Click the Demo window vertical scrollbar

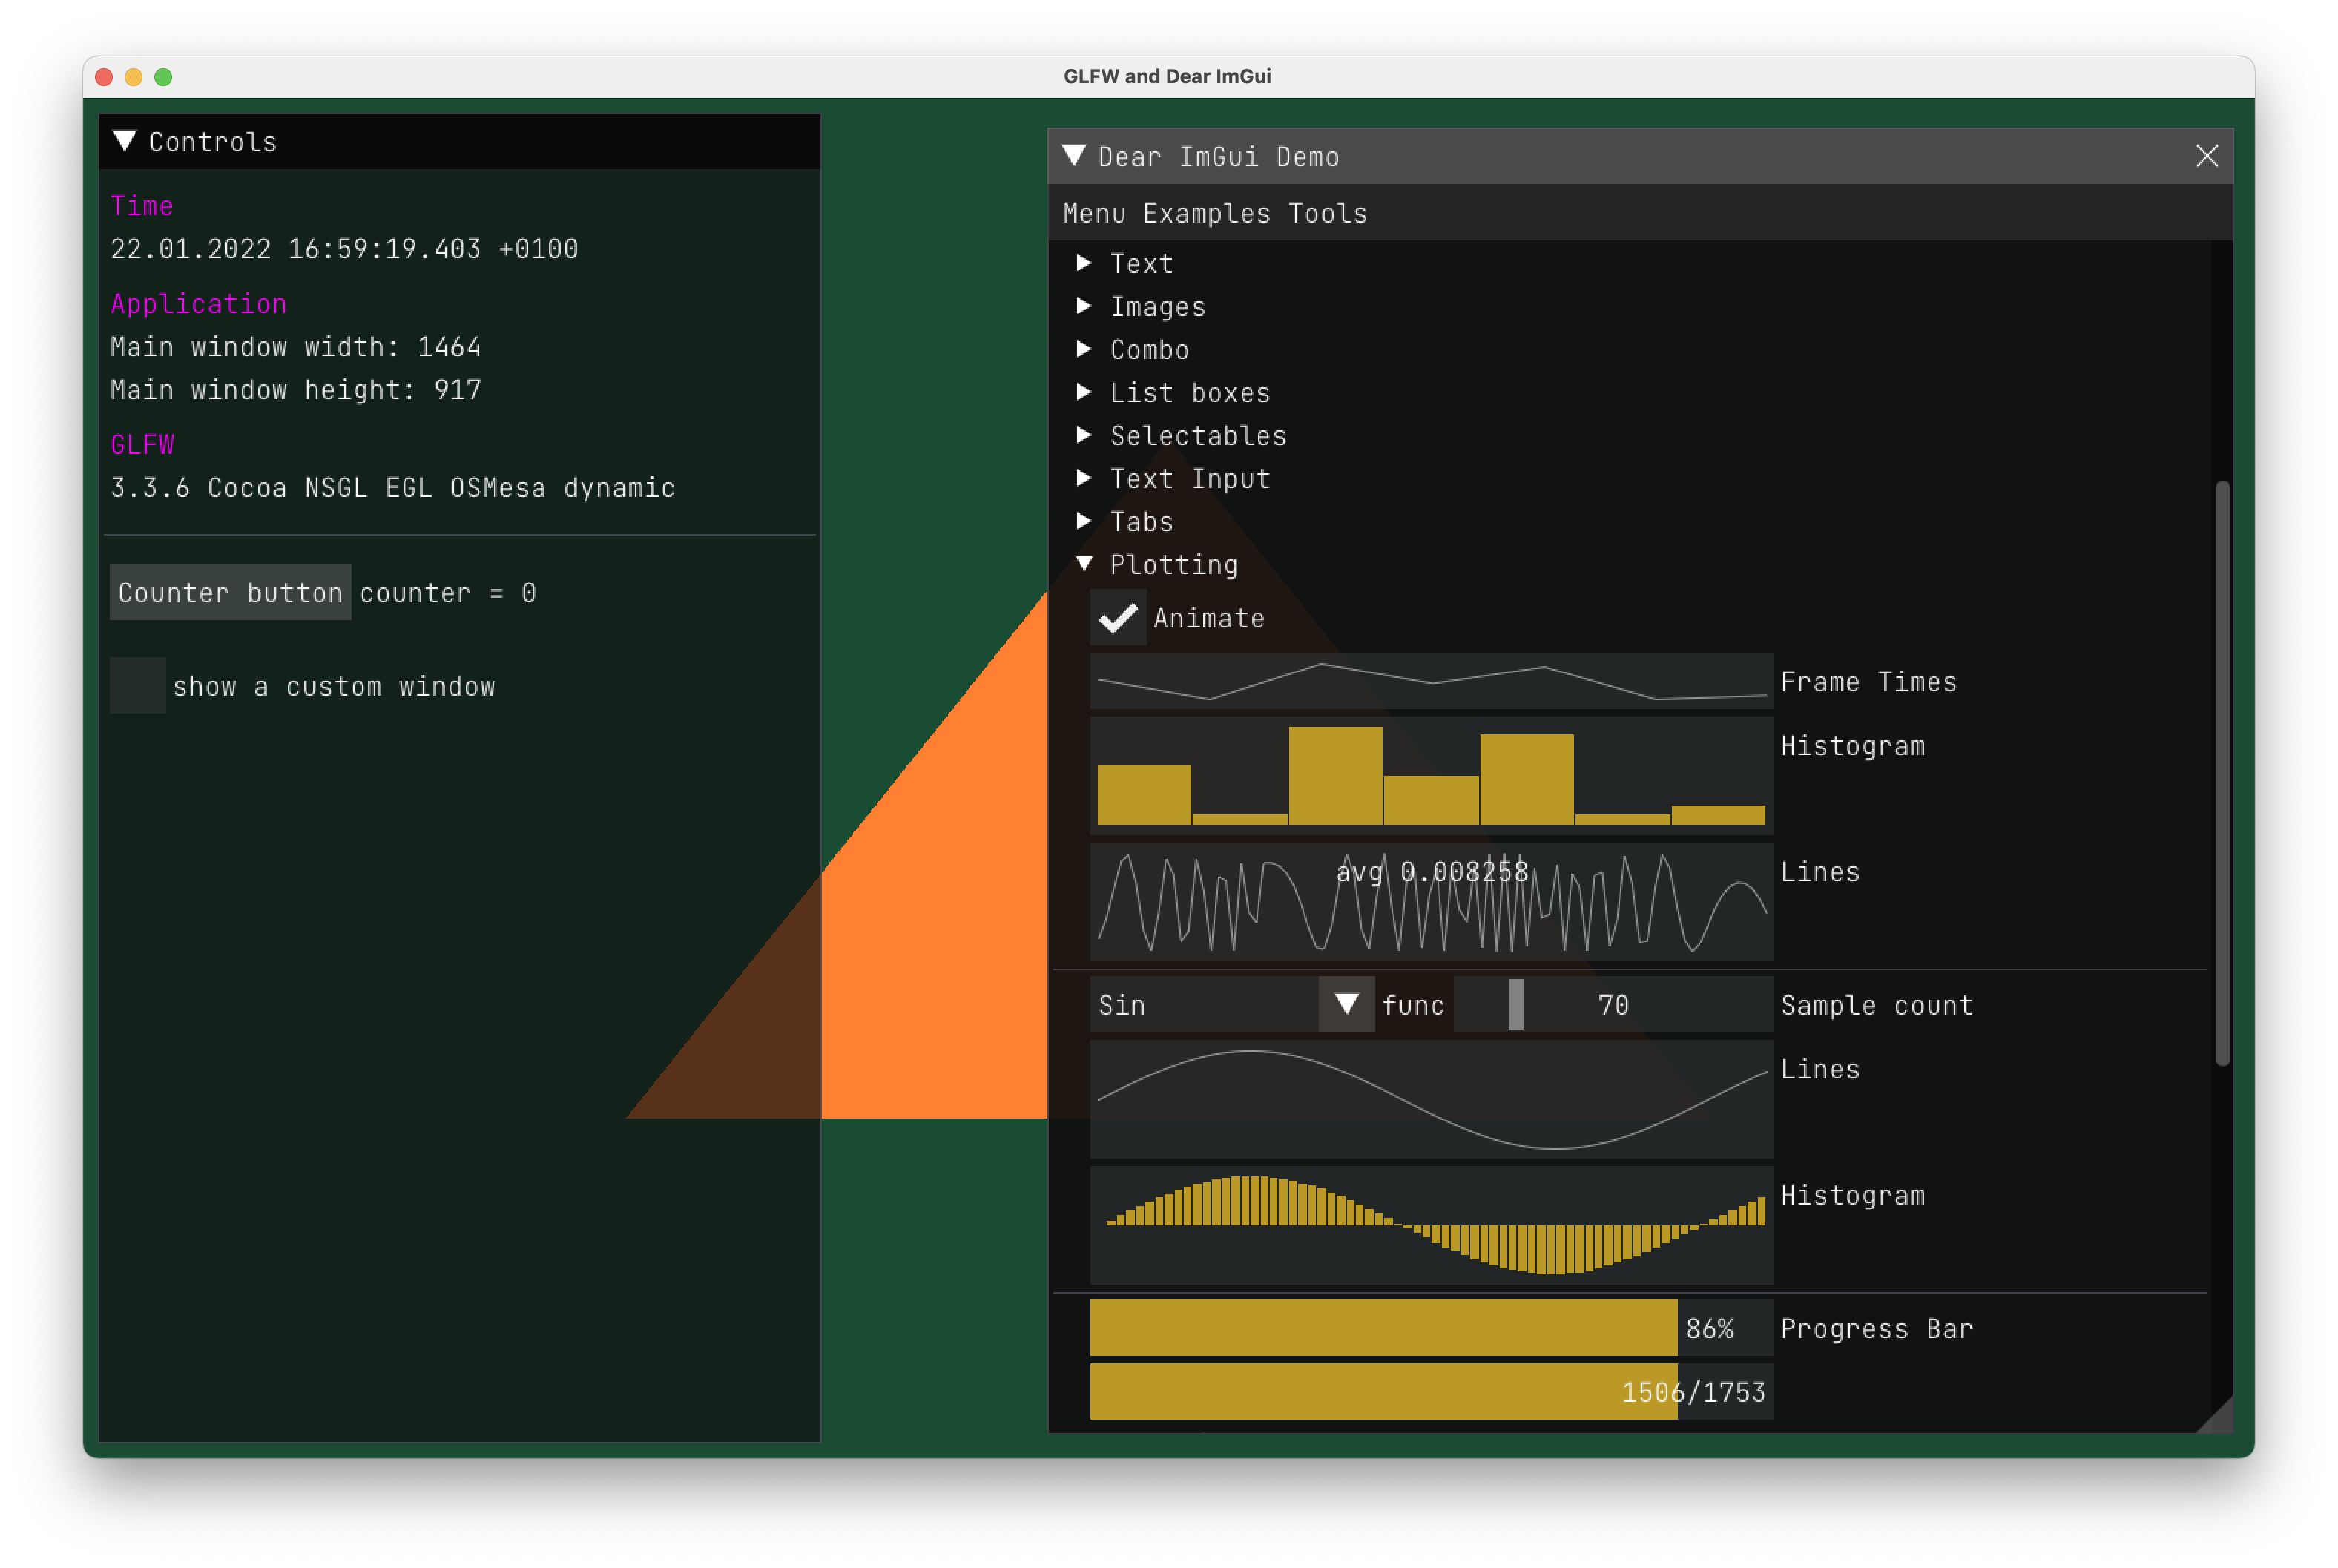pyautogui.click(x=2222, y=774)
